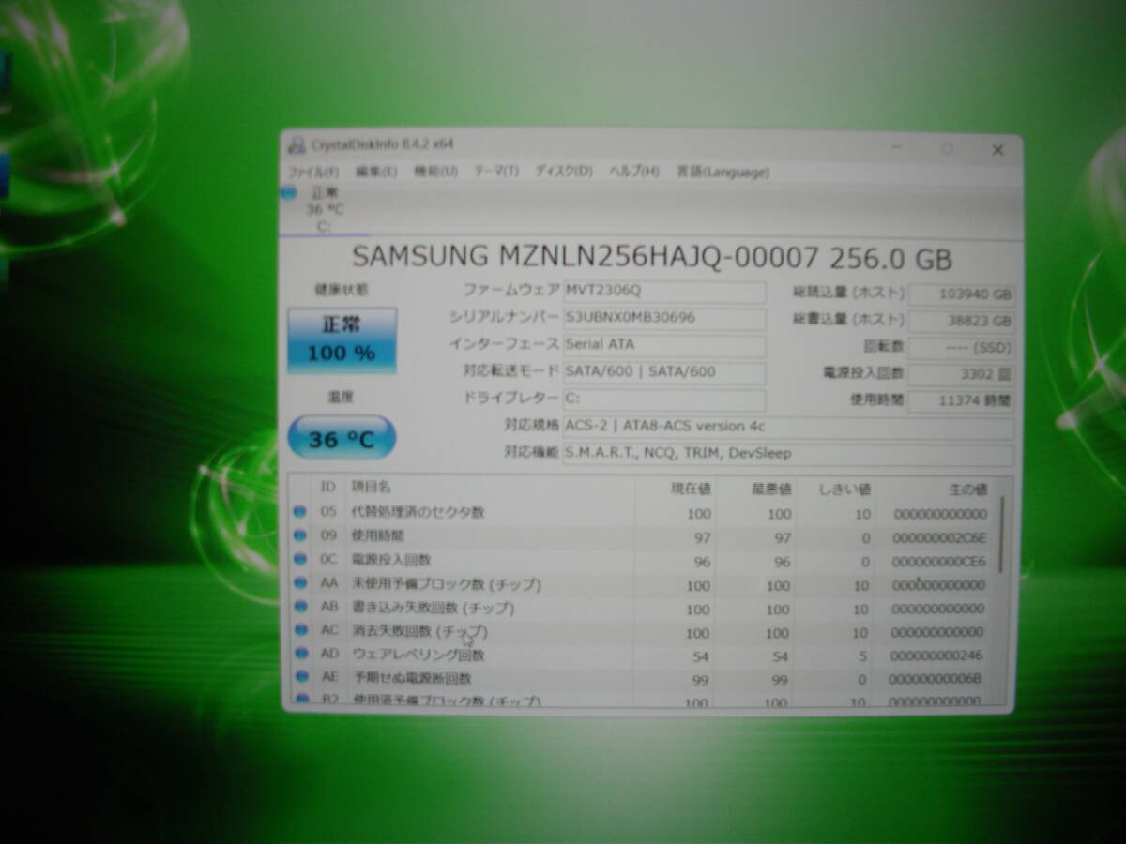Minimize the CrystalDiskInfo window

tap(897, 148)
